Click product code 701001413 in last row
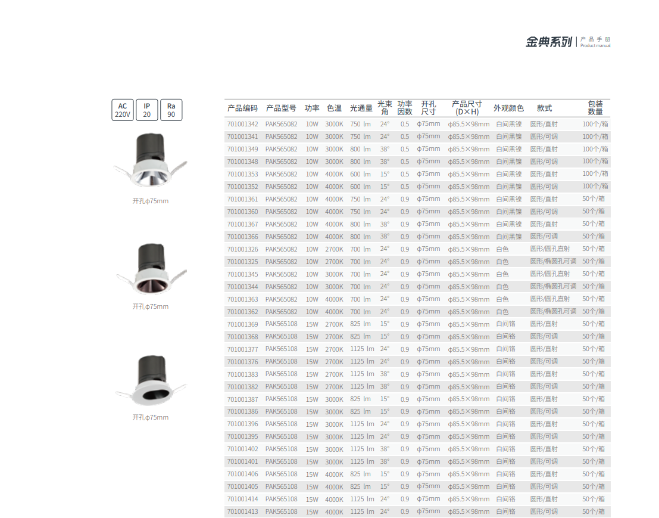The height and width of the screenshot is (518, 659). point(243,511)
